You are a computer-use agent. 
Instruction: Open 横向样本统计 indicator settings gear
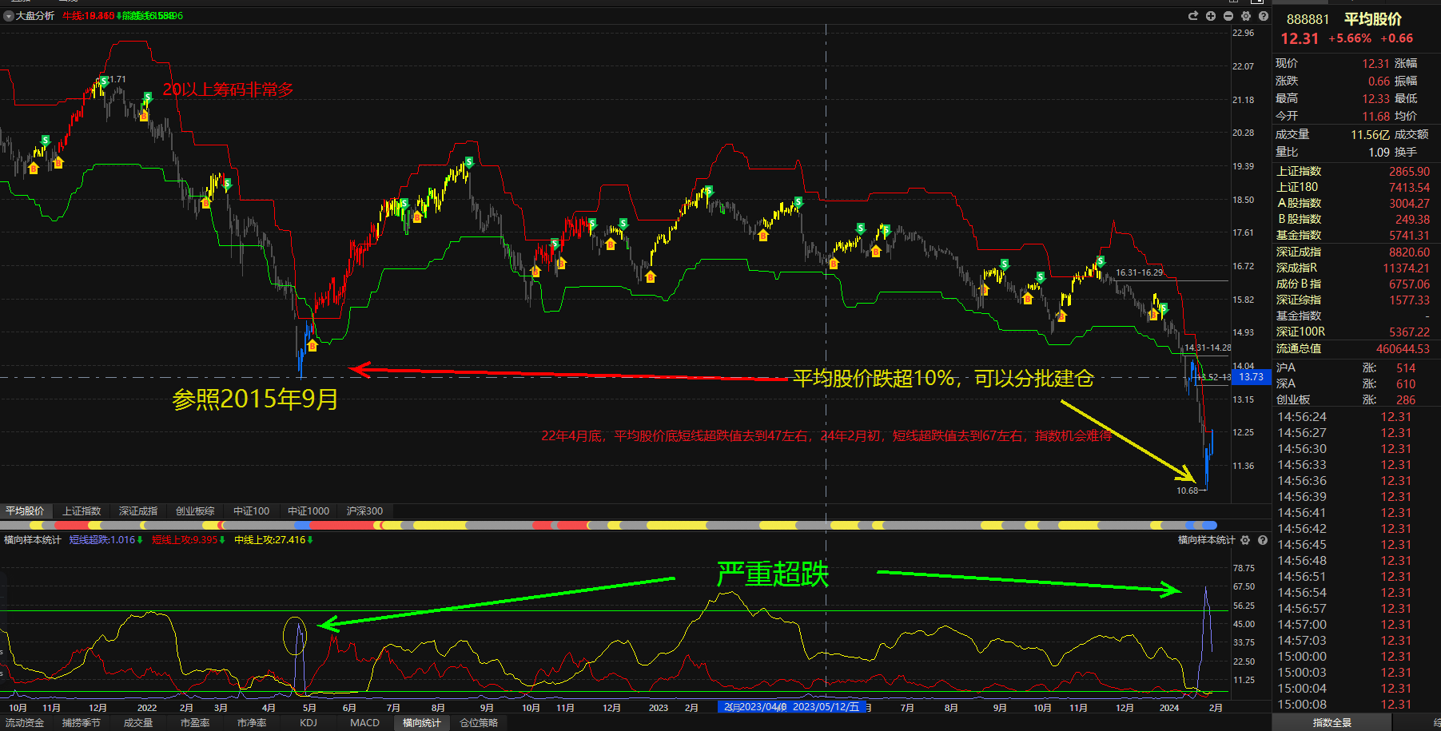[x=1245, y=540]
